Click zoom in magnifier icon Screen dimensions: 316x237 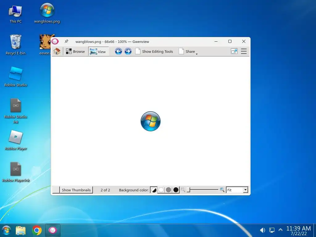coord(222,190)
